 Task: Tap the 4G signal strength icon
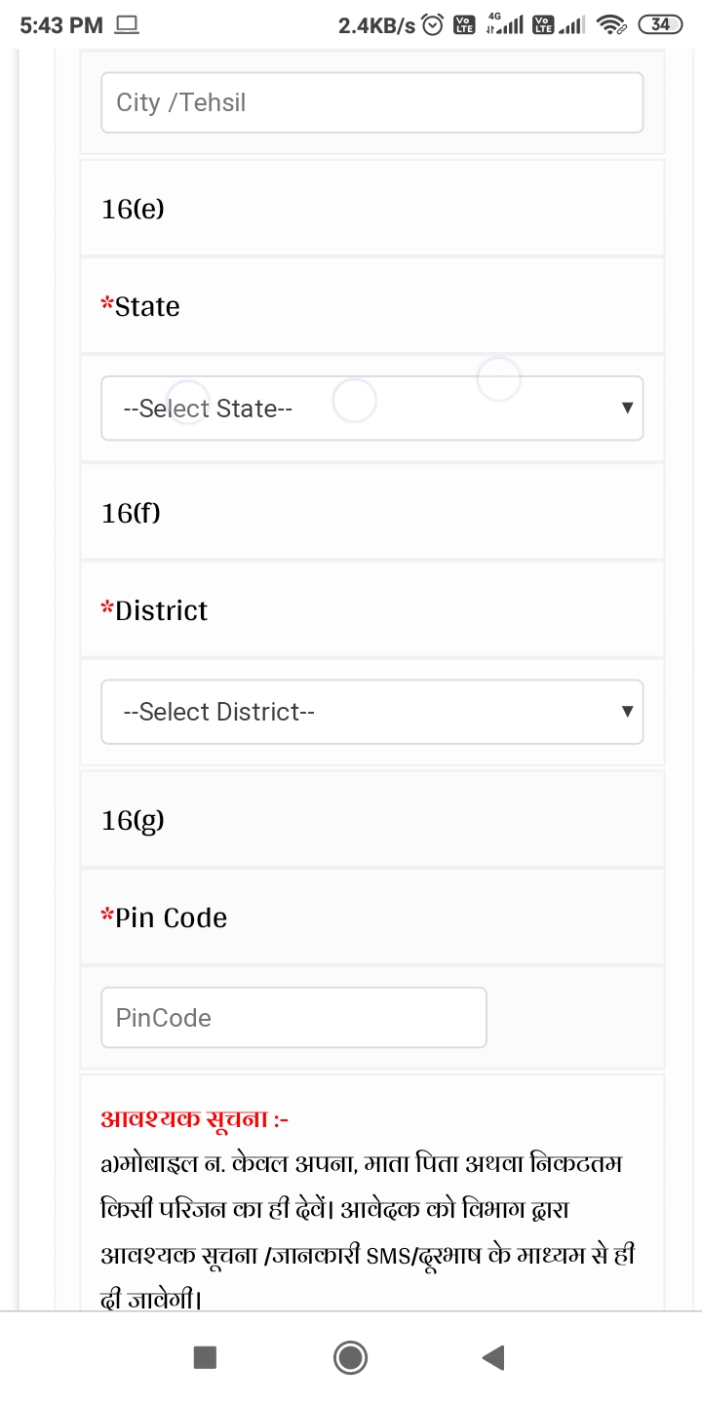(x=504, y=25)
